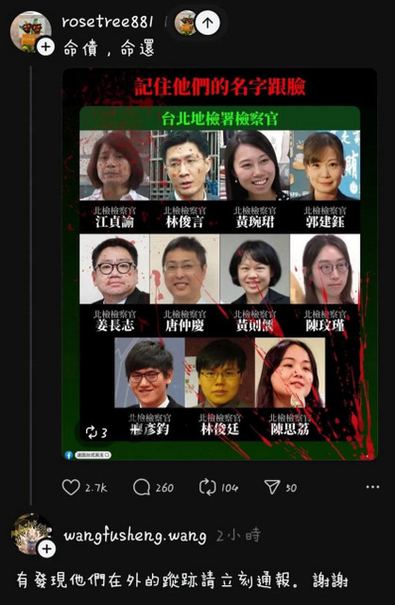395x605 pixels.
Task: Click the 2小時 timestamp on the reply
Action: pyautogui.click(x=238, y=536)
